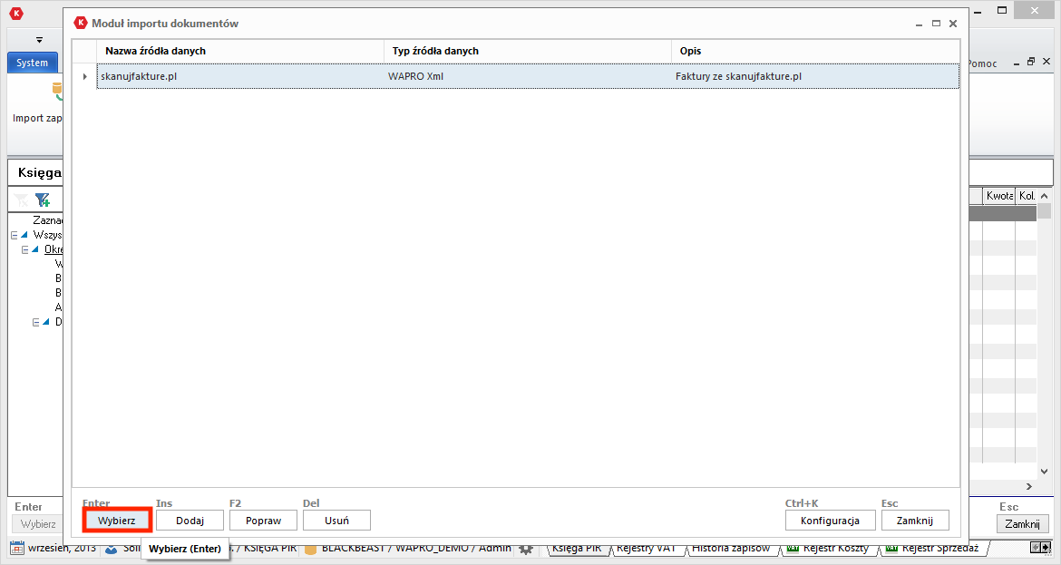1061x565 pixels.
Task: Open Konfiguracja settings button
Action: click(x=830, y=521)
